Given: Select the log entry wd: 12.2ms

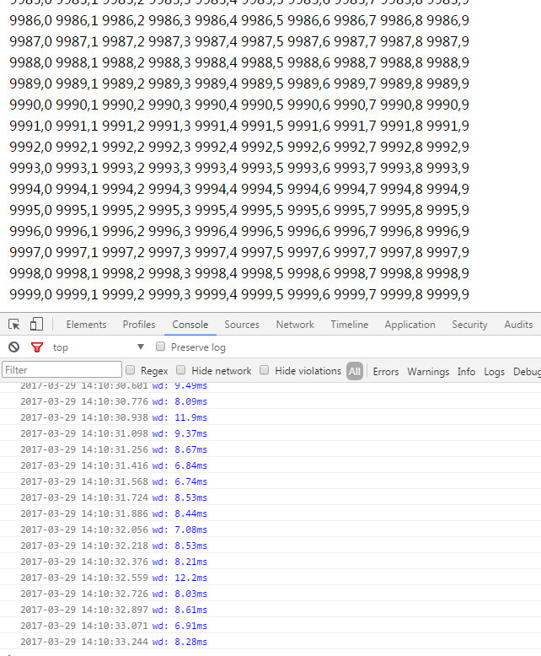Looking at the screenshot, I should point(270,578).
